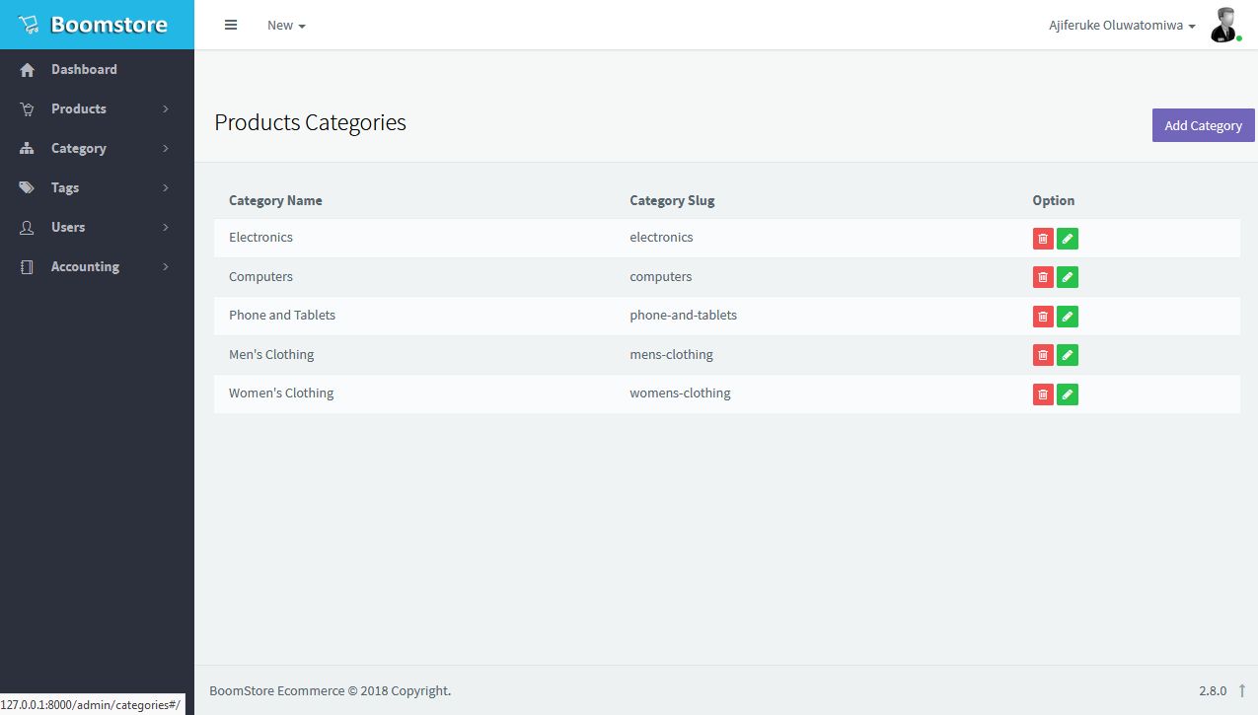Viewport: 1258px width, 715px height.
Task: Delete the Women's Clothing category
Action: coord(1043,394)
